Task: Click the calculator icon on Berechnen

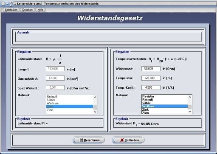Action: pos(81,140)
